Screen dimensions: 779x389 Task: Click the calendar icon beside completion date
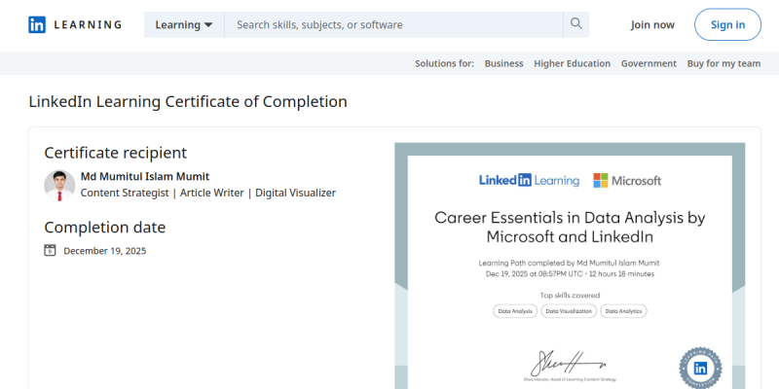pyautogui.click(x=50, y=250)
